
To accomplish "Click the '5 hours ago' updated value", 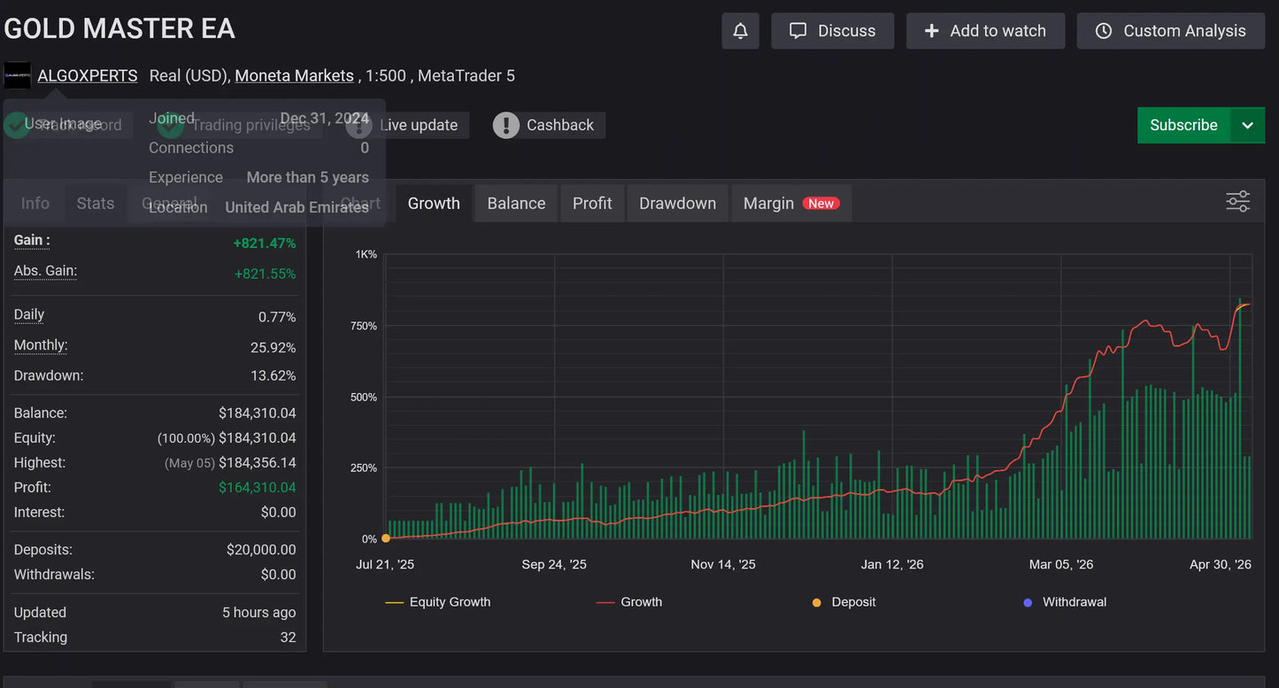I will click(259, 613).
